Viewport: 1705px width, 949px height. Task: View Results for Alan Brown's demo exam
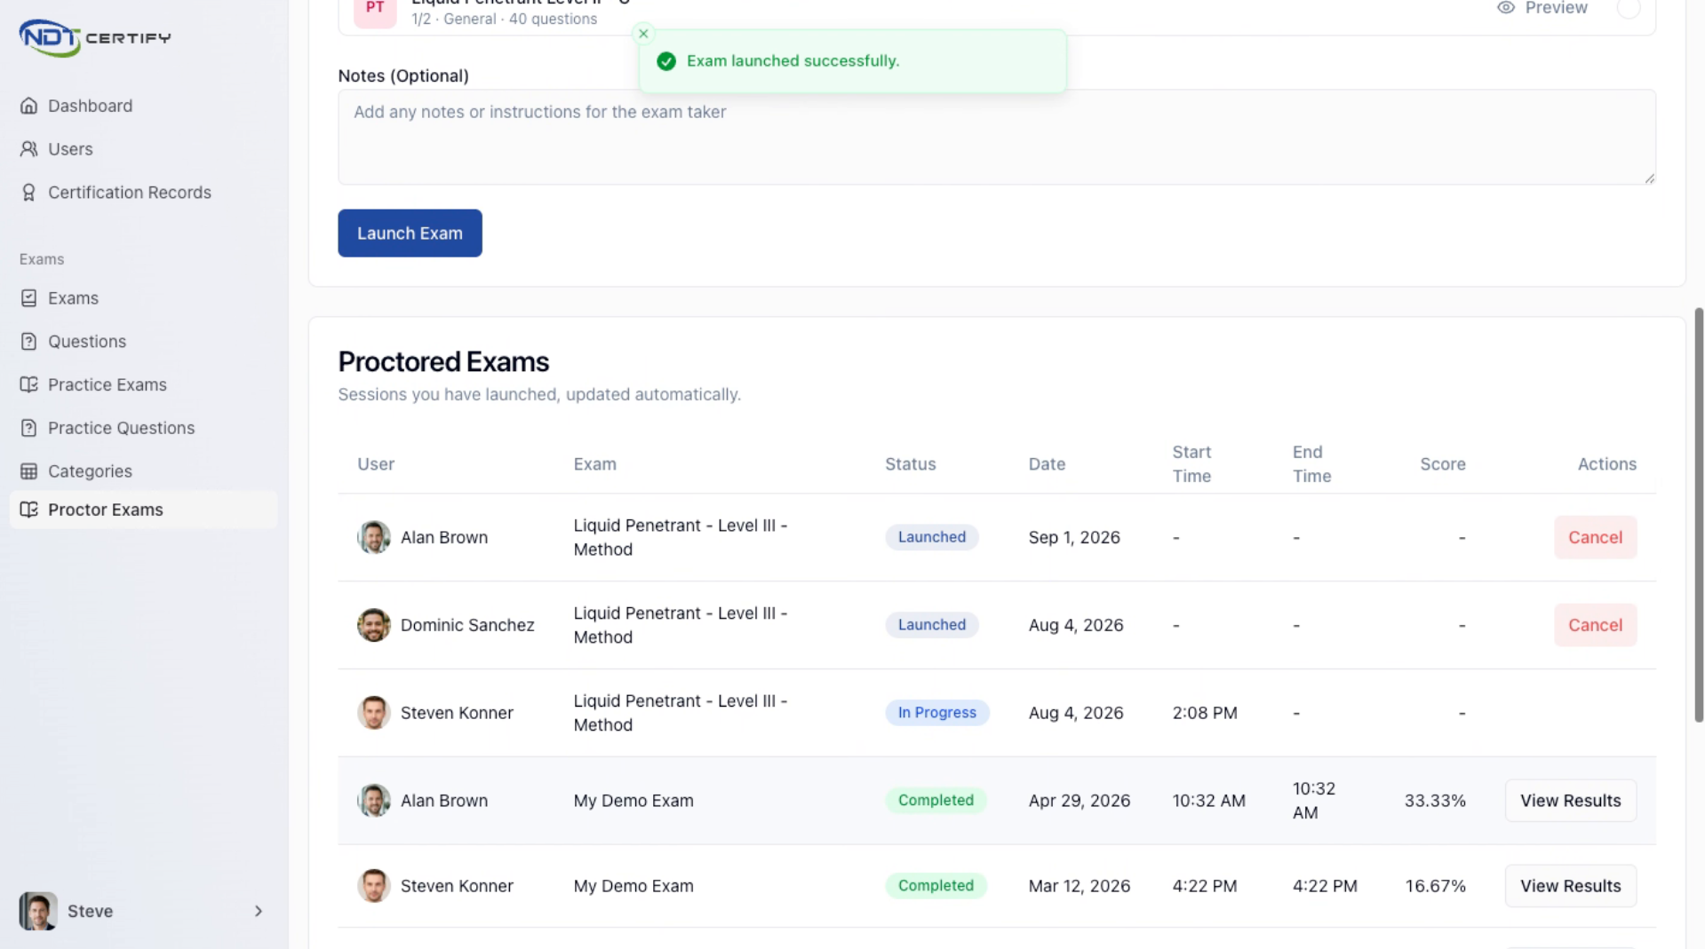(x=1570, y=801)
